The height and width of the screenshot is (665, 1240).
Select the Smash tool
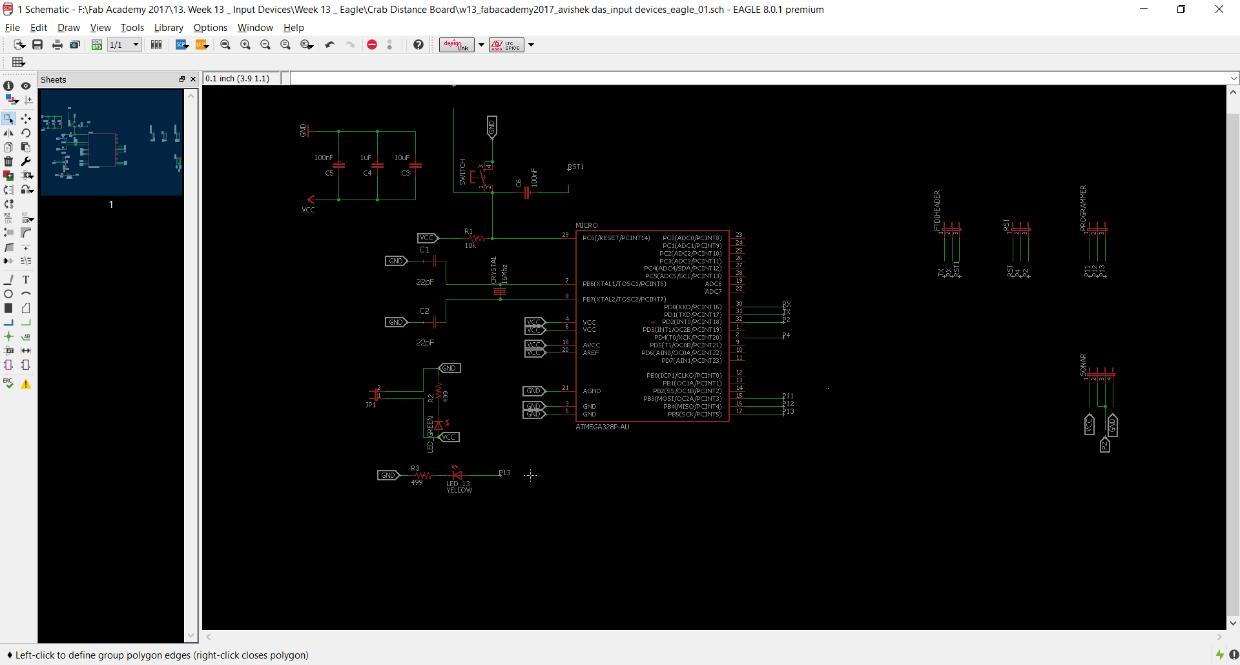8,232
